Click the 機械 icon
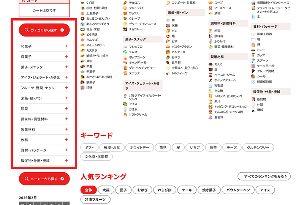The image size is (304, 205). coord(253,110)
